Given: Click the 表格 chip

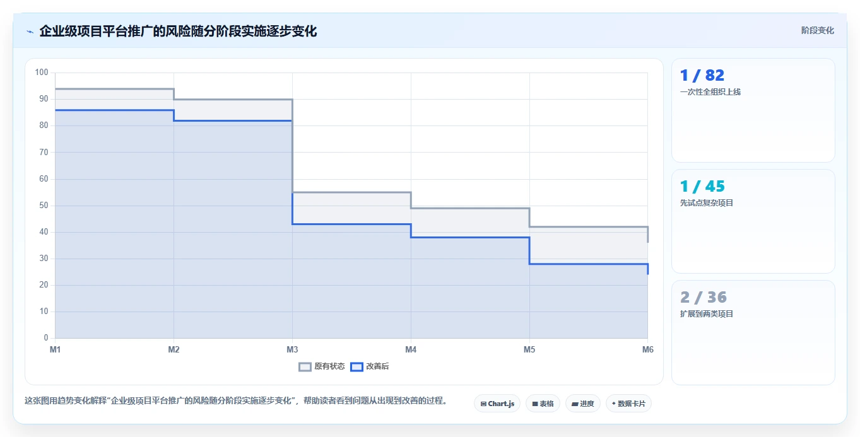Looking at the screenshot, I should (x=543, y=404).
